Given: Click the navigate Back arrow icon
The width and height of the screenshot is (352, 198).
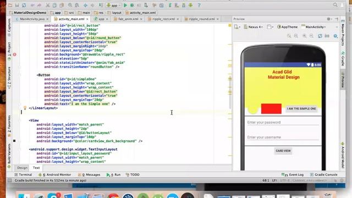Looking at the screenshot, I should (x=86, y=5).
